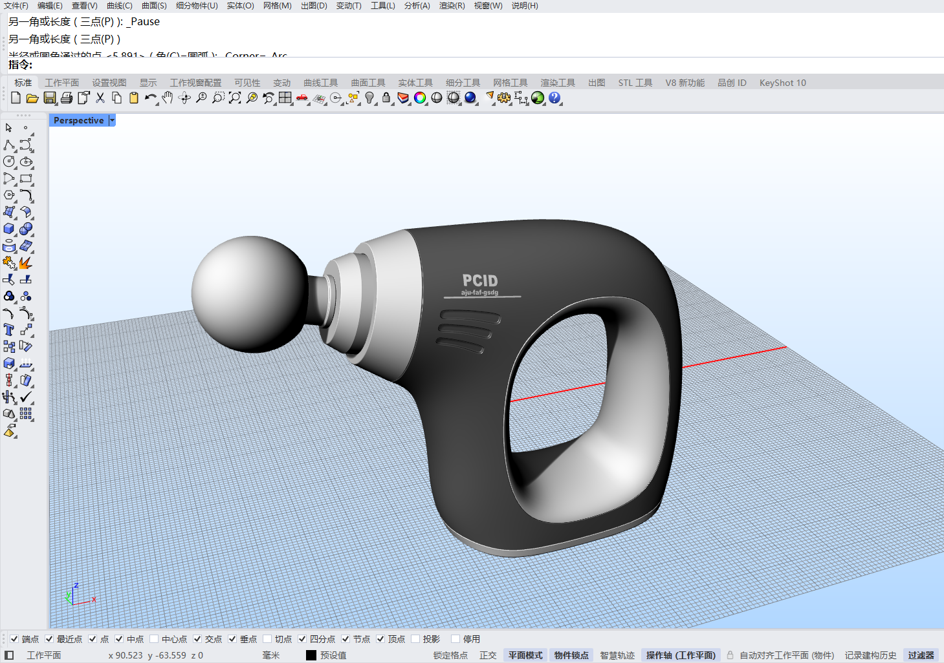Screen dimensions: 944x663
Task: Select the Pan hand tool
Action: (x=168, y=98)
